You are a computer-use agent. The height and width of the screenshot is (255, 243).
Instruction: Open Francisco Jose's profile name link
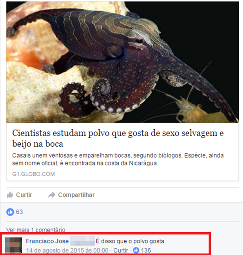47,241
